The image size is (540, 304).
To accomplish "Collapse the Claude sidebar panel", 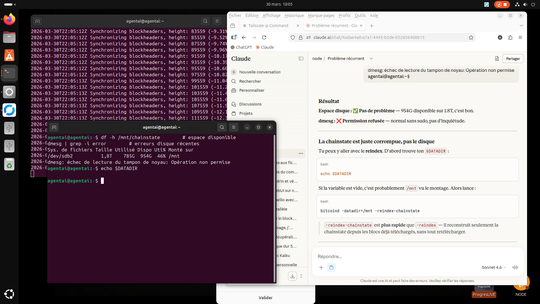I will click(x=301, y=59).
